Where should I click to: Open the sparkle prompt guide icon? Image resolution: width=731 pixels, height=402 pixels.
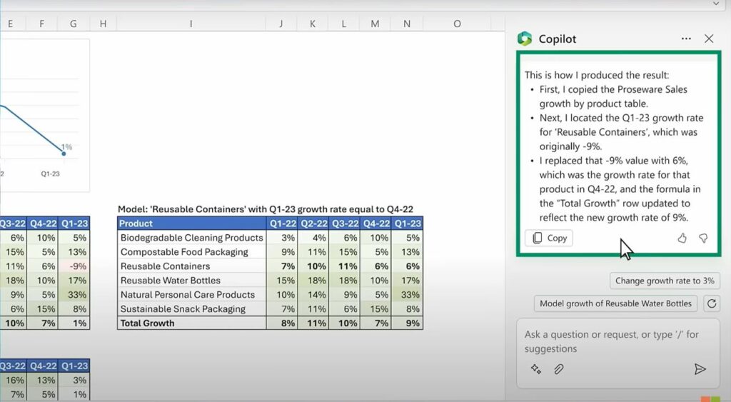(535, 369)
